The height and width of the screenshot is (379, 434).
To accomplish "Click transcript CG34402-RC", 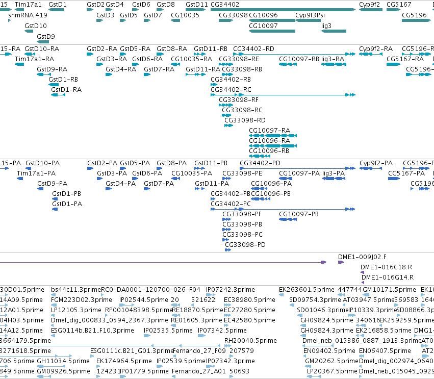I will pyautogui.click(x=283, y=95).
